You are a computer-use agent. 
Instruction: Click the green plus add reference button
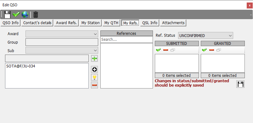coord(94,58)
